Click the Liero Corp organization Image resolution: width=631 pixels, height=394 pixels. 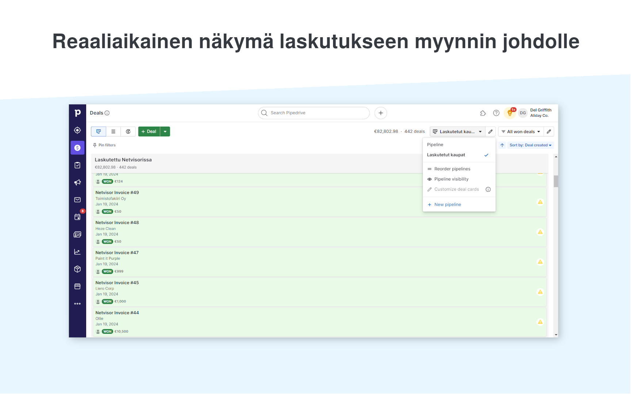[105, 289]
